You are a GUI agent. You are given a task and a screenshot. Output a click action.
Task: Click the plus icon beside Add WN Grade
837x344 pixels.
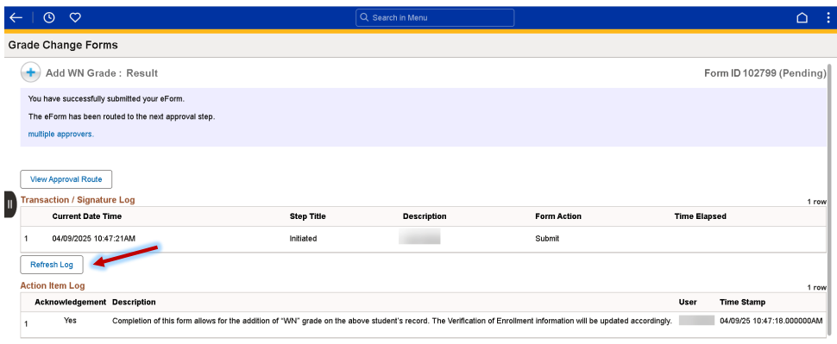(31, 72)
